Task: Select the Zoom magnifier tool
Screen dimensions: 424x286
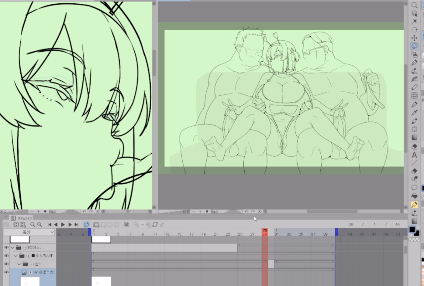Action: 414,5
